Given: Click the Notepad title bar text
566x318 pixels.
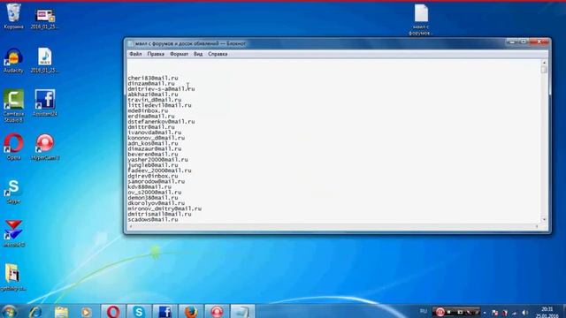Looking at the screenshot, I should (190, 43).
